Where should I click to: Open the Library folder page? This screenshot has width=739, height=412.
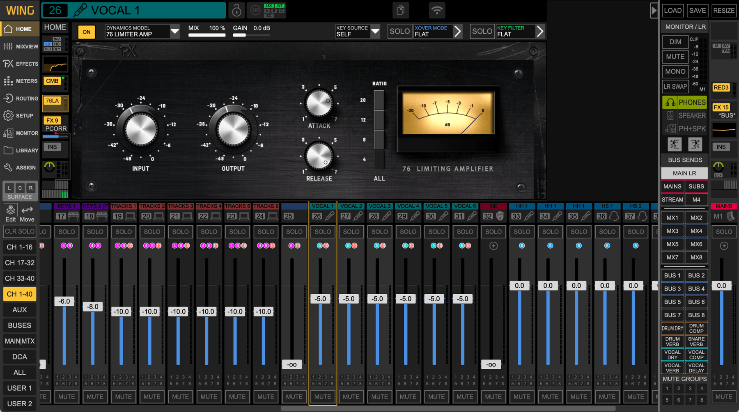[21, 151]
